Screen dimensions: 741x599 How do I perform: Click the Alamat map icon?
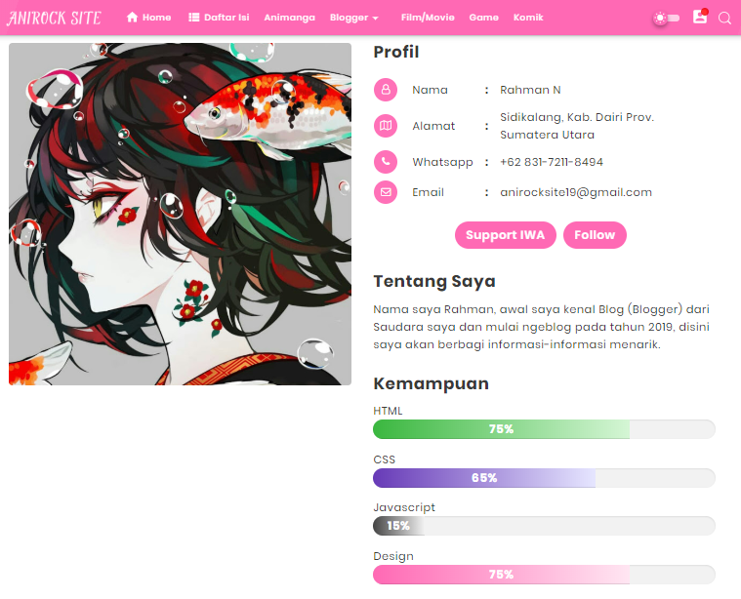pos(386,126)
